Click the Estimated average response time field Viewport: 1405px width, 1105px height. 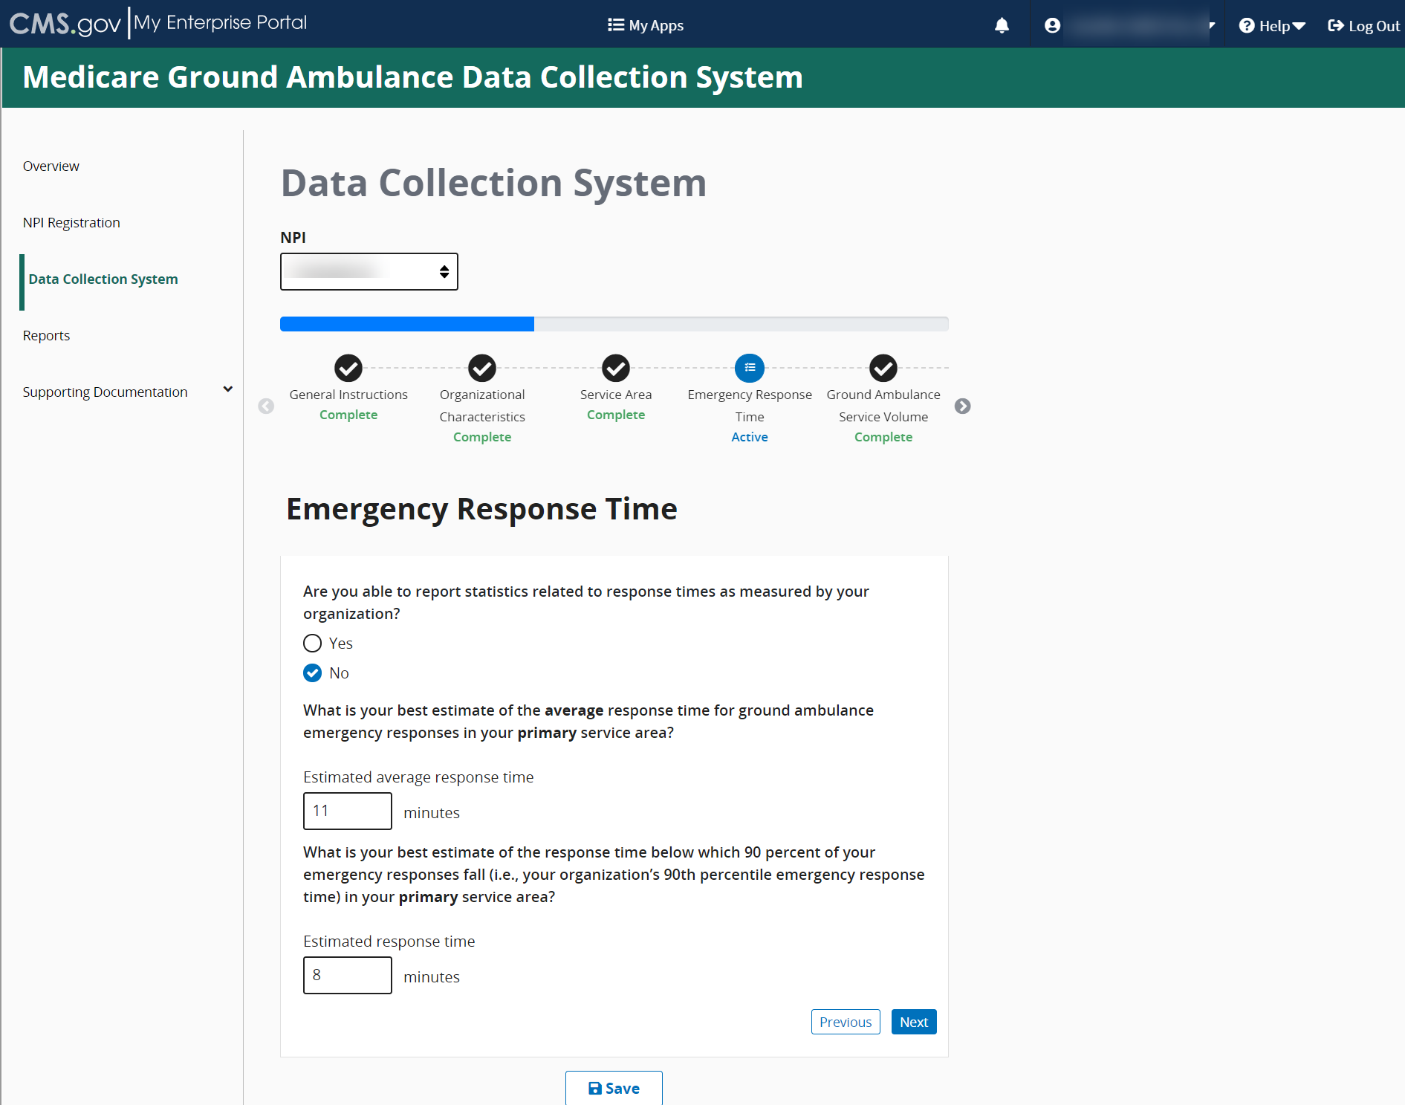coord(347,811)
